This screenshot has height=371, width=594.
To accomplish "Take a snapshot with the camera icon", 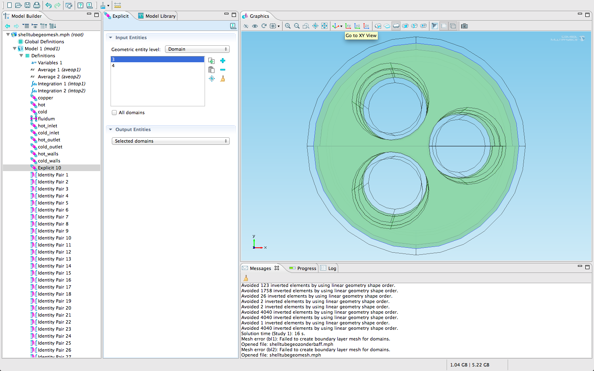I will pyautogui.click(x=464, y=26).
